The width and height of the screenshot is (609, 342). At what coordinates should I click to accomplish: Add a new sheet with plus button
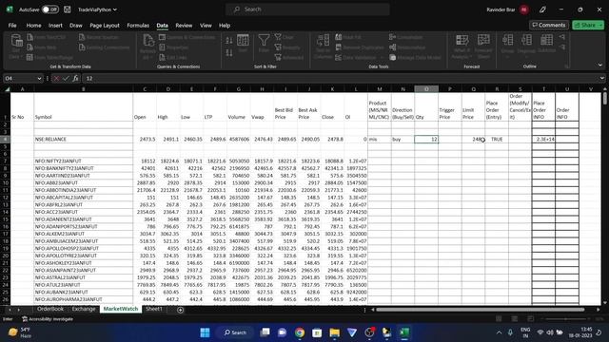coord(180,310)
